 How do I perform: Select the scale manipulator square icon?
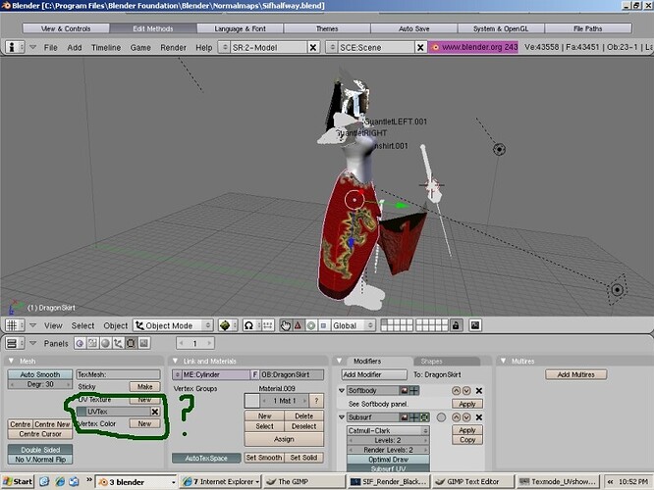(x=323, y=325)
